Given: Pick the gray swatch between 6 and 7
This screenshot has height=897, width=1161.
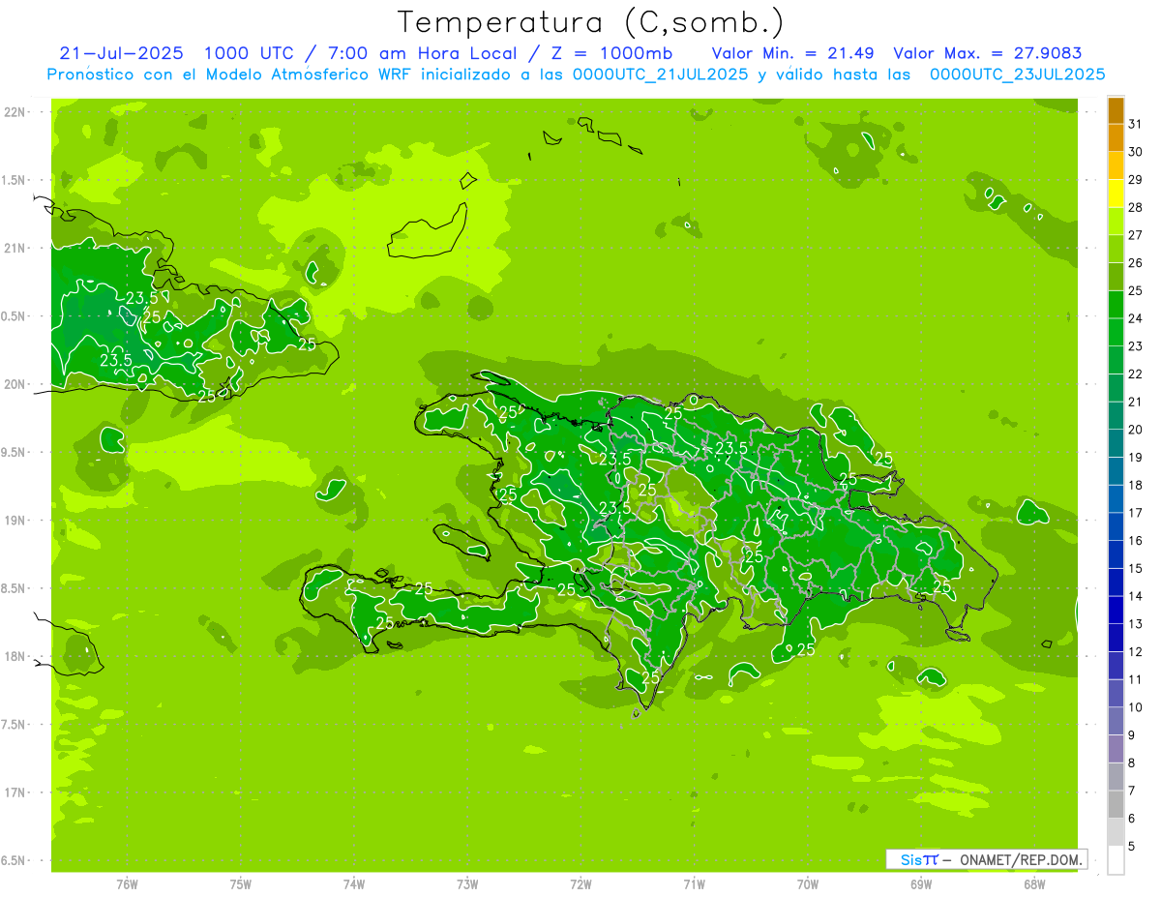Looking at the screenshot, I should click(x=1116, y=805).
